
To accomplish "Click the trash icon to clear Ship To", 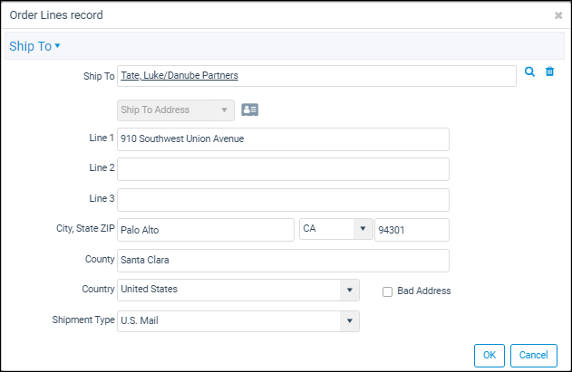I will pyautogui.click(x=549, y=72).
